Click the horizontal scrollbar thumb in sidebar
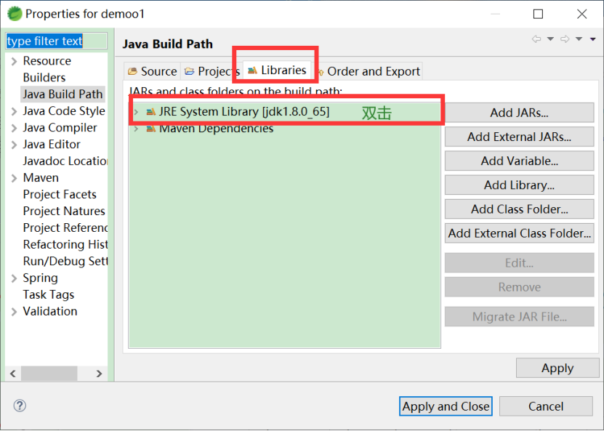Screen dimensions: 604x431 click(49, 374)
